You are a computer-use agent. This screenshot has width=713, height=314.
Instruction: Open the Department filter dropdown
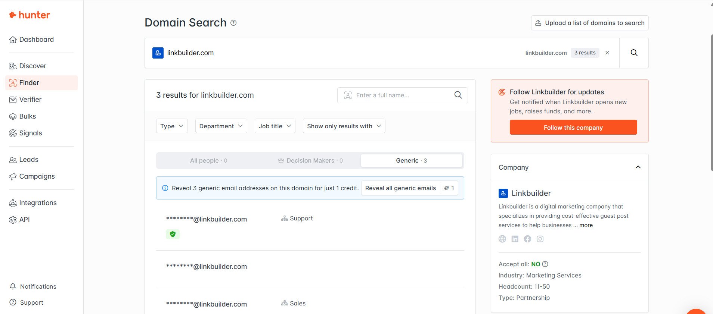pyautogui.click(x=221, y=126)
